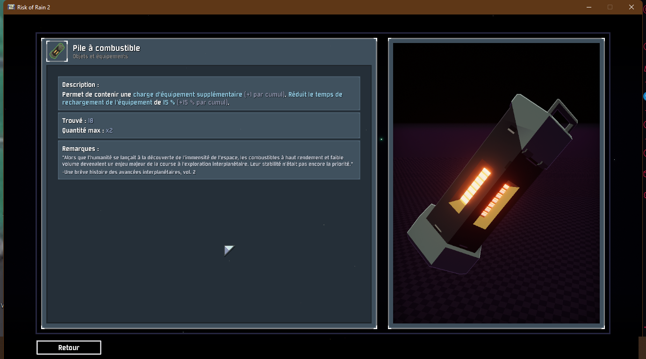
Task: Maximize the Risk of Rain 2 window
Action: tap(610, 7)
